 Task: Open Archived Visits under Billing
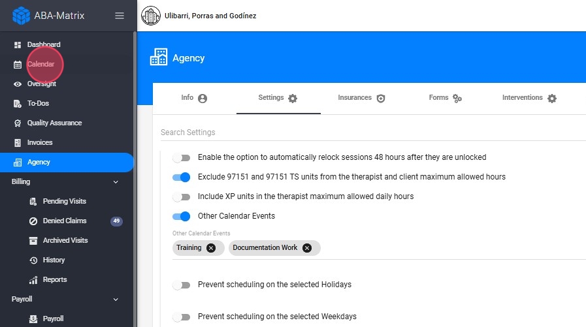(x=67, y=241)
